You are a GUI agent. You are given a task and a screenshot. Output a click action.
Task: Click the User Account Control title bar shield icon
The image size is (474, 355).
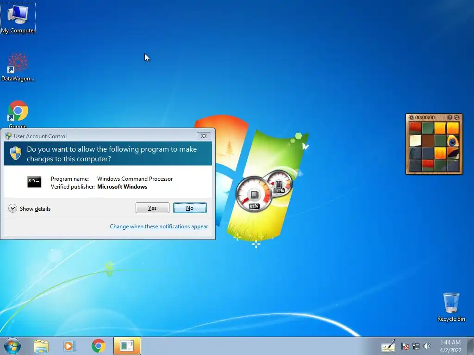[x=8, y=136]
